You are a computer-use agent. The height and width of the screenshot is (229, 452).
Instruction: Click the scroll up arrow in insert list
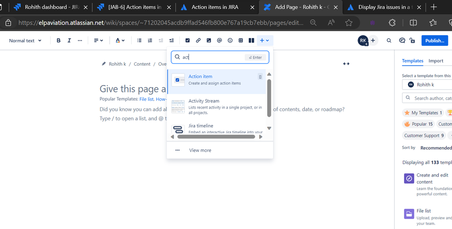point(269,74)
